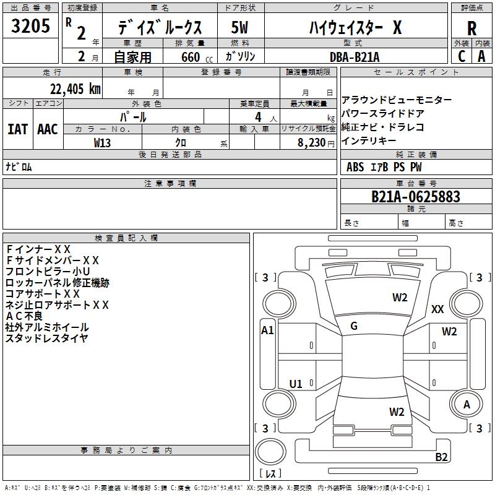The image size is (495, 495).
Task: Click the U1 dent marker on diagram
Action: [296, 384]
